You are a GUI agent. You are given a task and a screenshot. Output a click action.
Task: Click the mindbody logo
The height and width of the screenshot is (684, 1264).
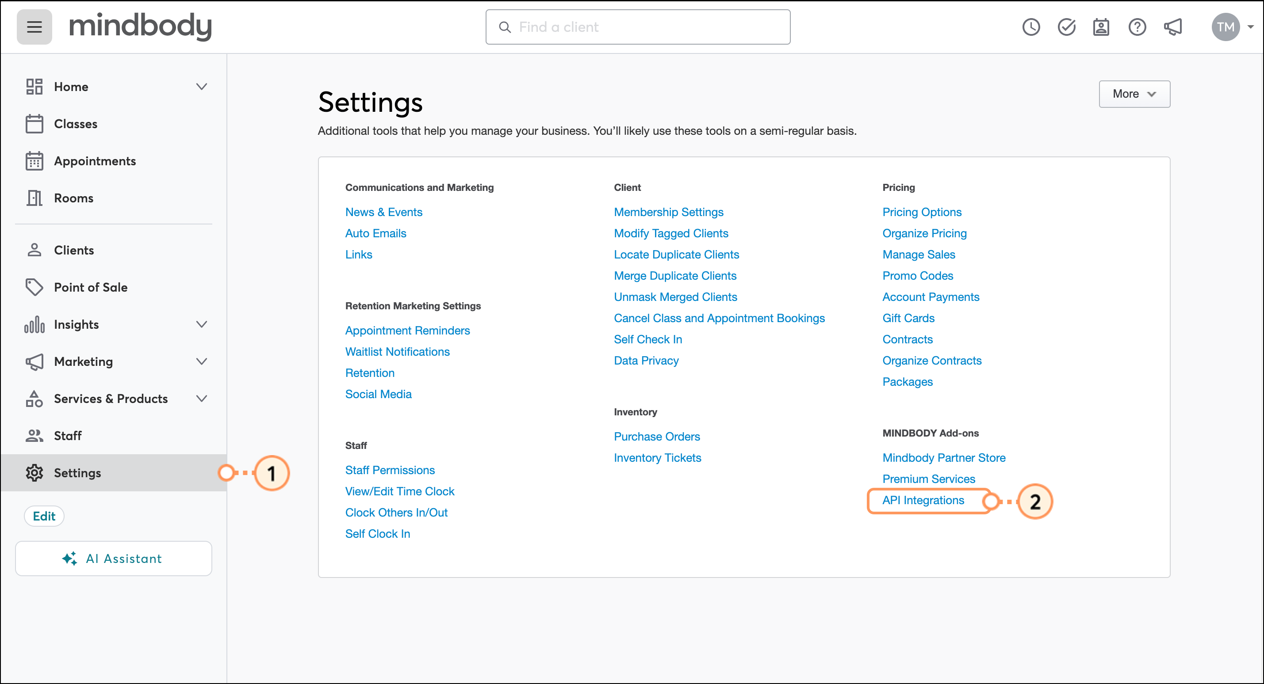point(140,27)
